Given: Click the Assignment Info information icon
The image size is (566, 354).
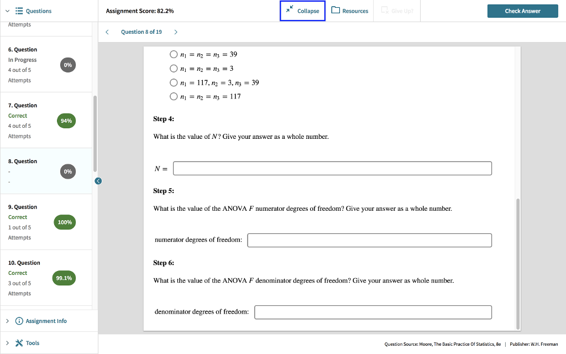Looking at the screenshot, I should coord(20,320).
